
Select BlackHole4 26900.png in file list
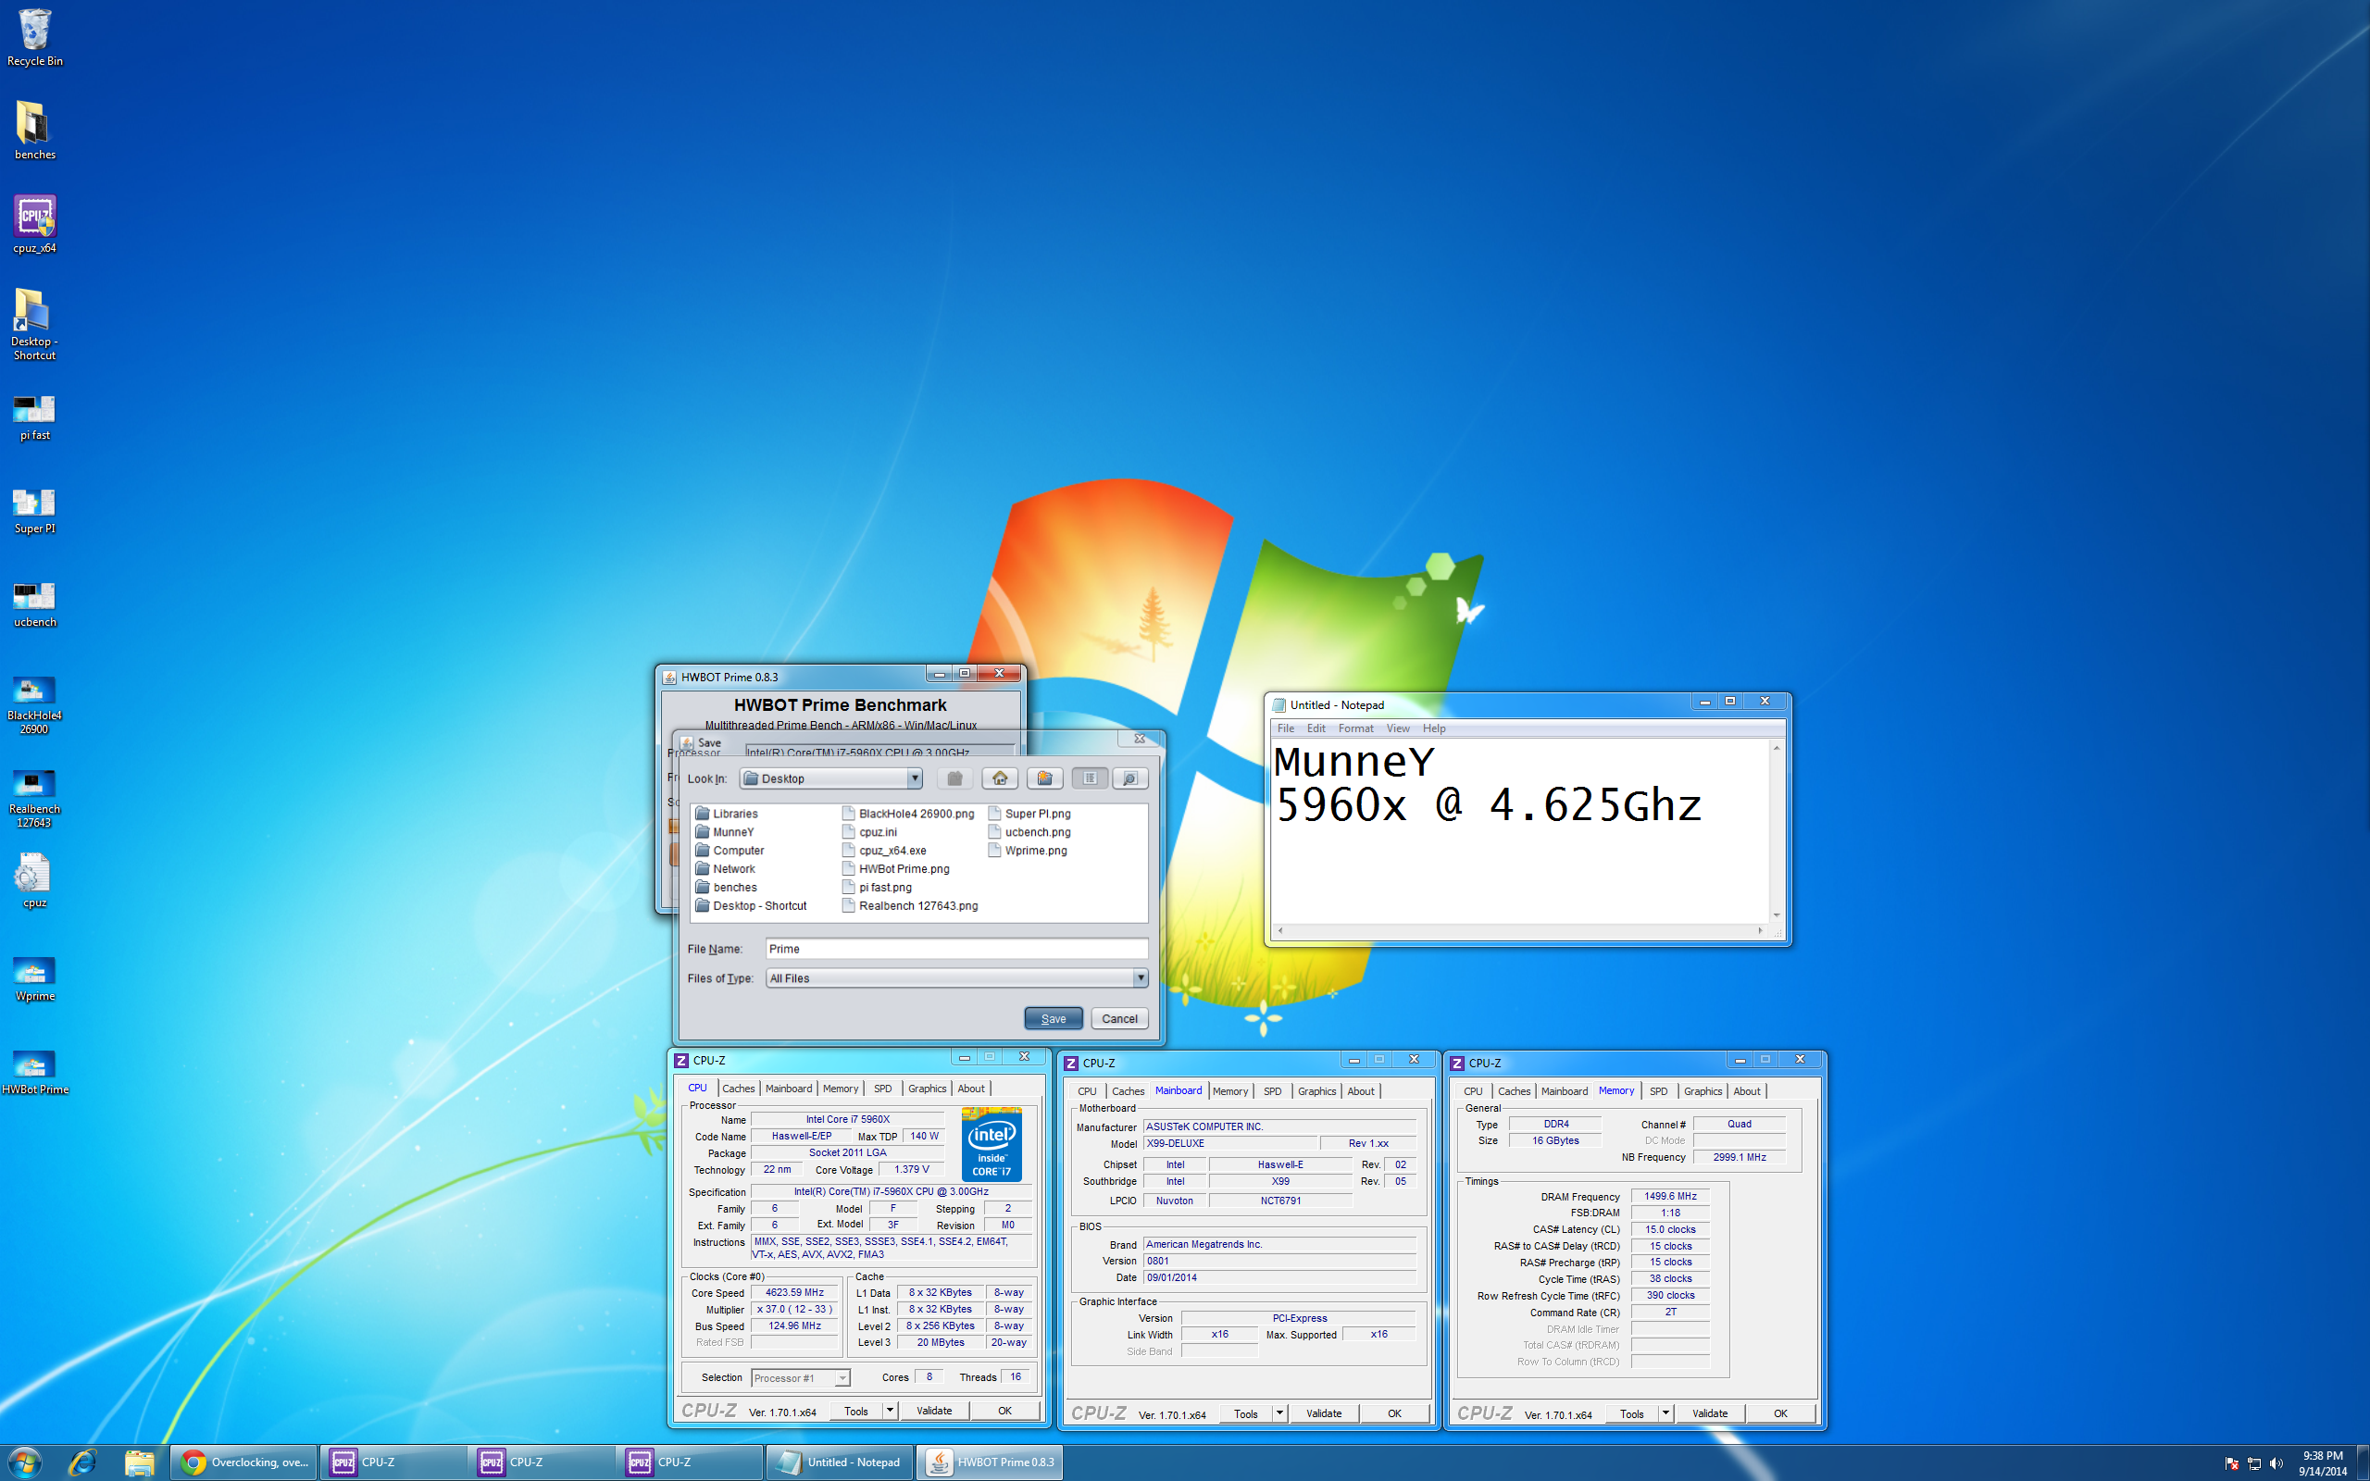pyautogui.click(x=908, y=813)
